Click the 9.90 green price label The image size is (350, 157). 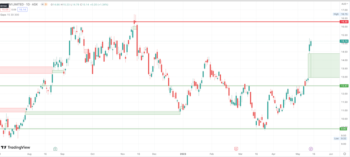click(344, 129)
